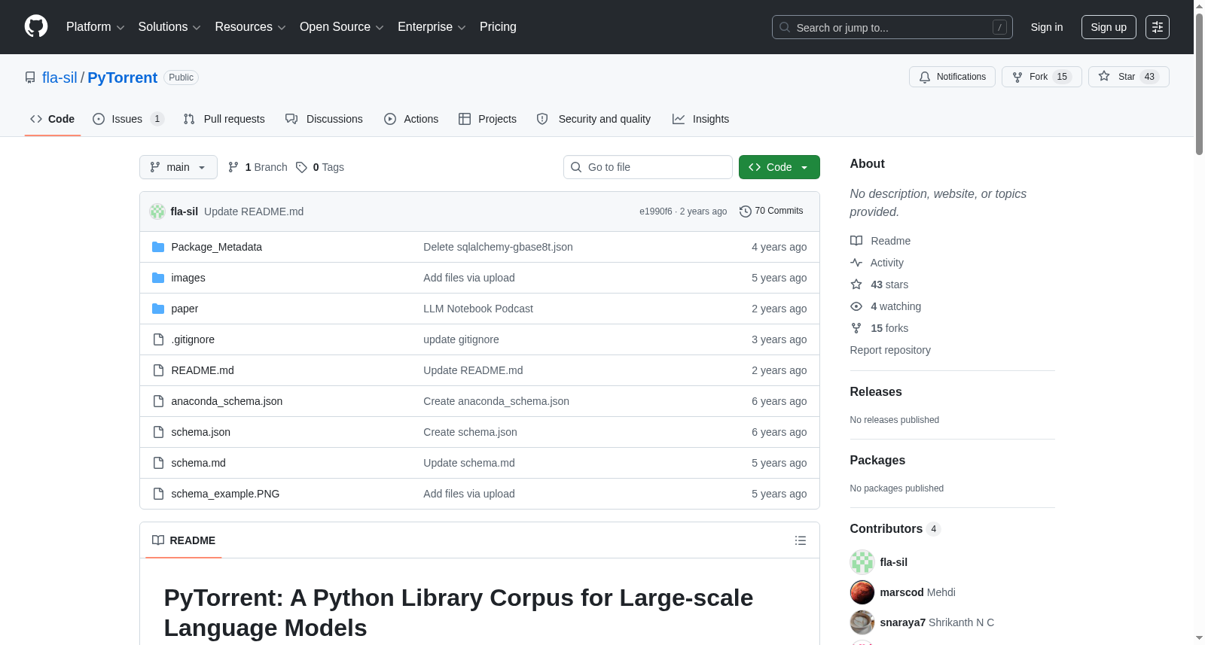Click the Sign in link
Viewport: 1205px width, 645px height.
click(1047, 27)
